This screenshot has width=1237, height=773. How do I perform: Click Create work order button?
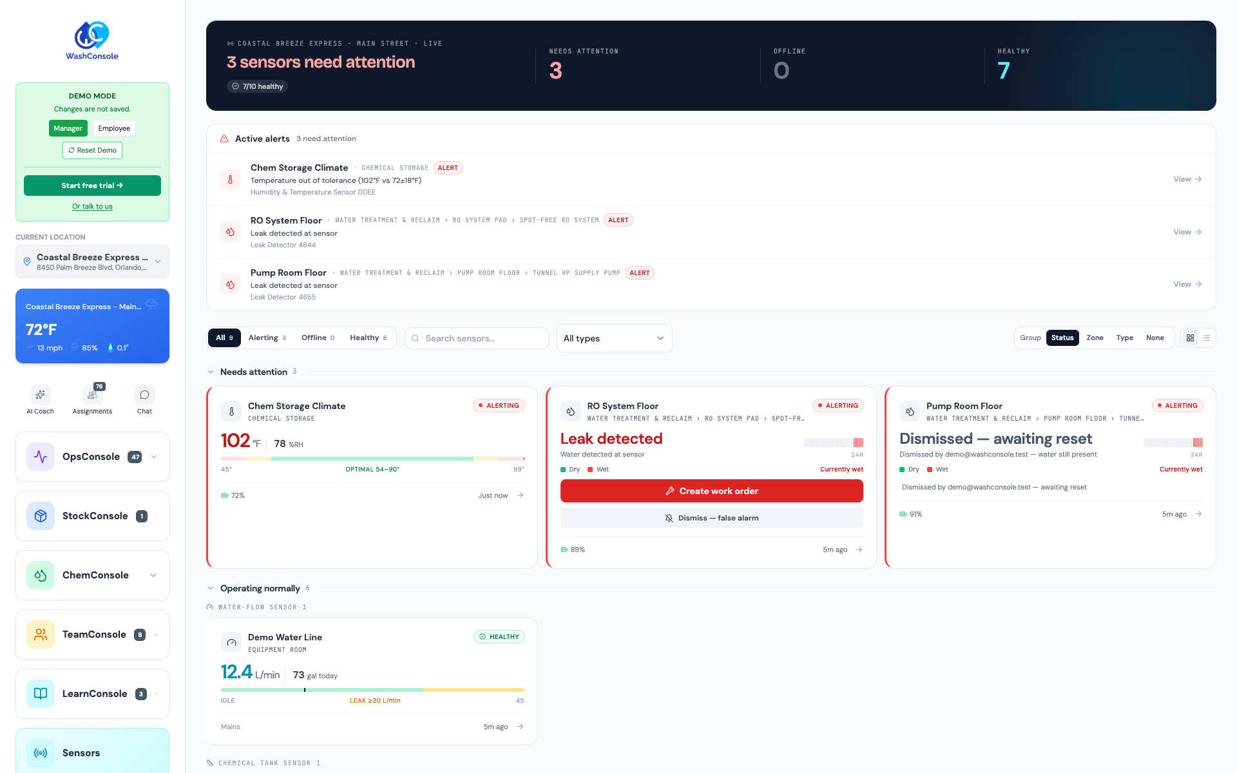[x=711, y=491]
